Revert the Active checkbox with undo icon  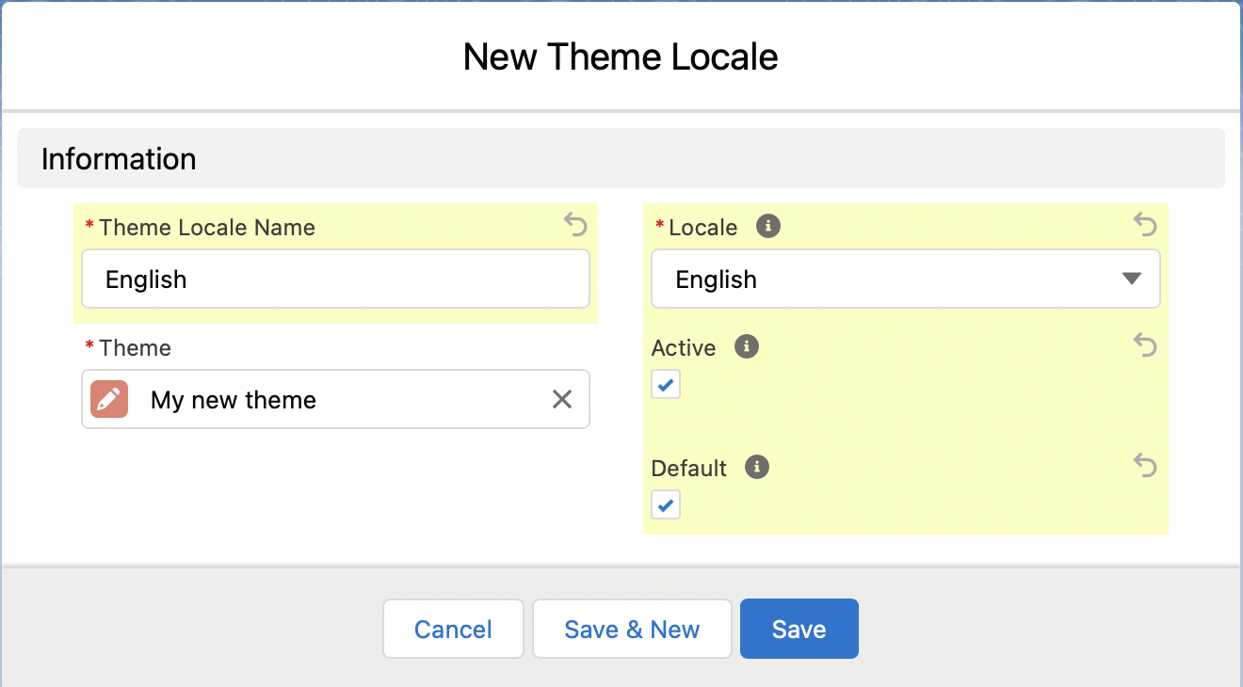(1144, 345)
